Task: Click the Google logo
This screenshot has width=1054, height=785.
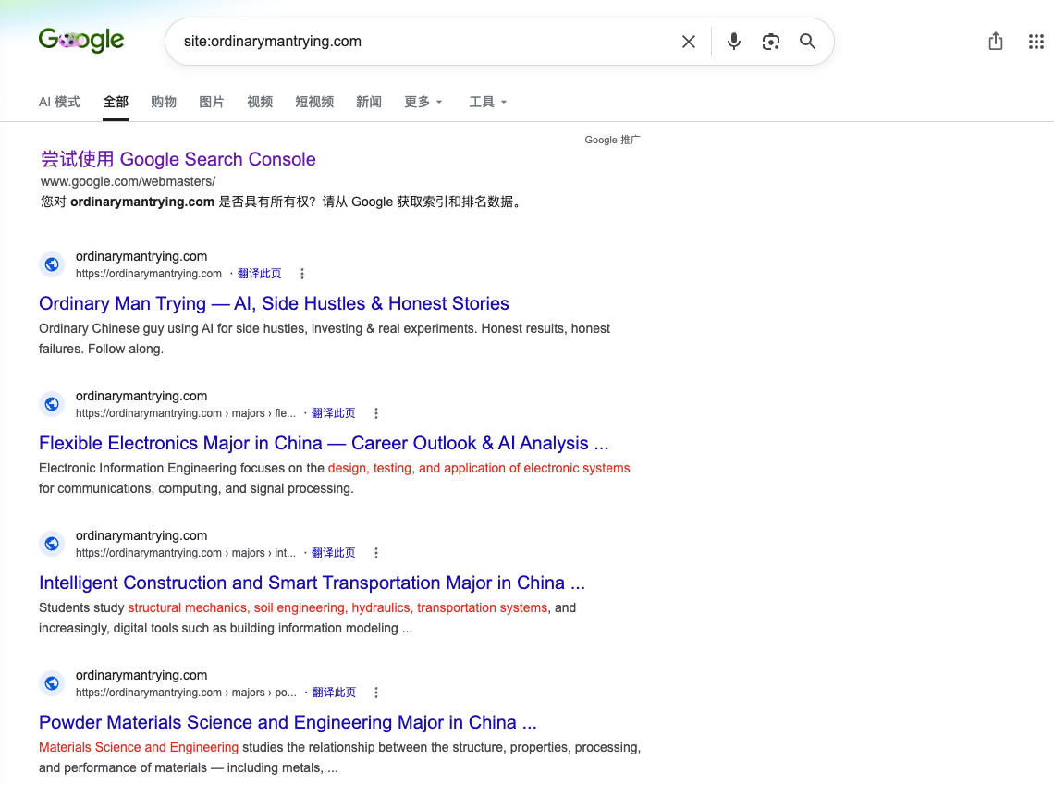Action: (x=81, y=41)
